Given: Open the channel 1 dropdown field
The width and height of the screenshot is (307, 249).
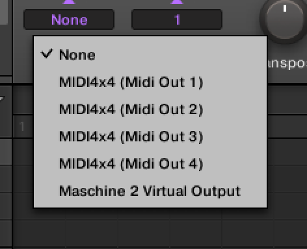Looking at the screenshot, I should pyautogui.click(x=177, y=19).
